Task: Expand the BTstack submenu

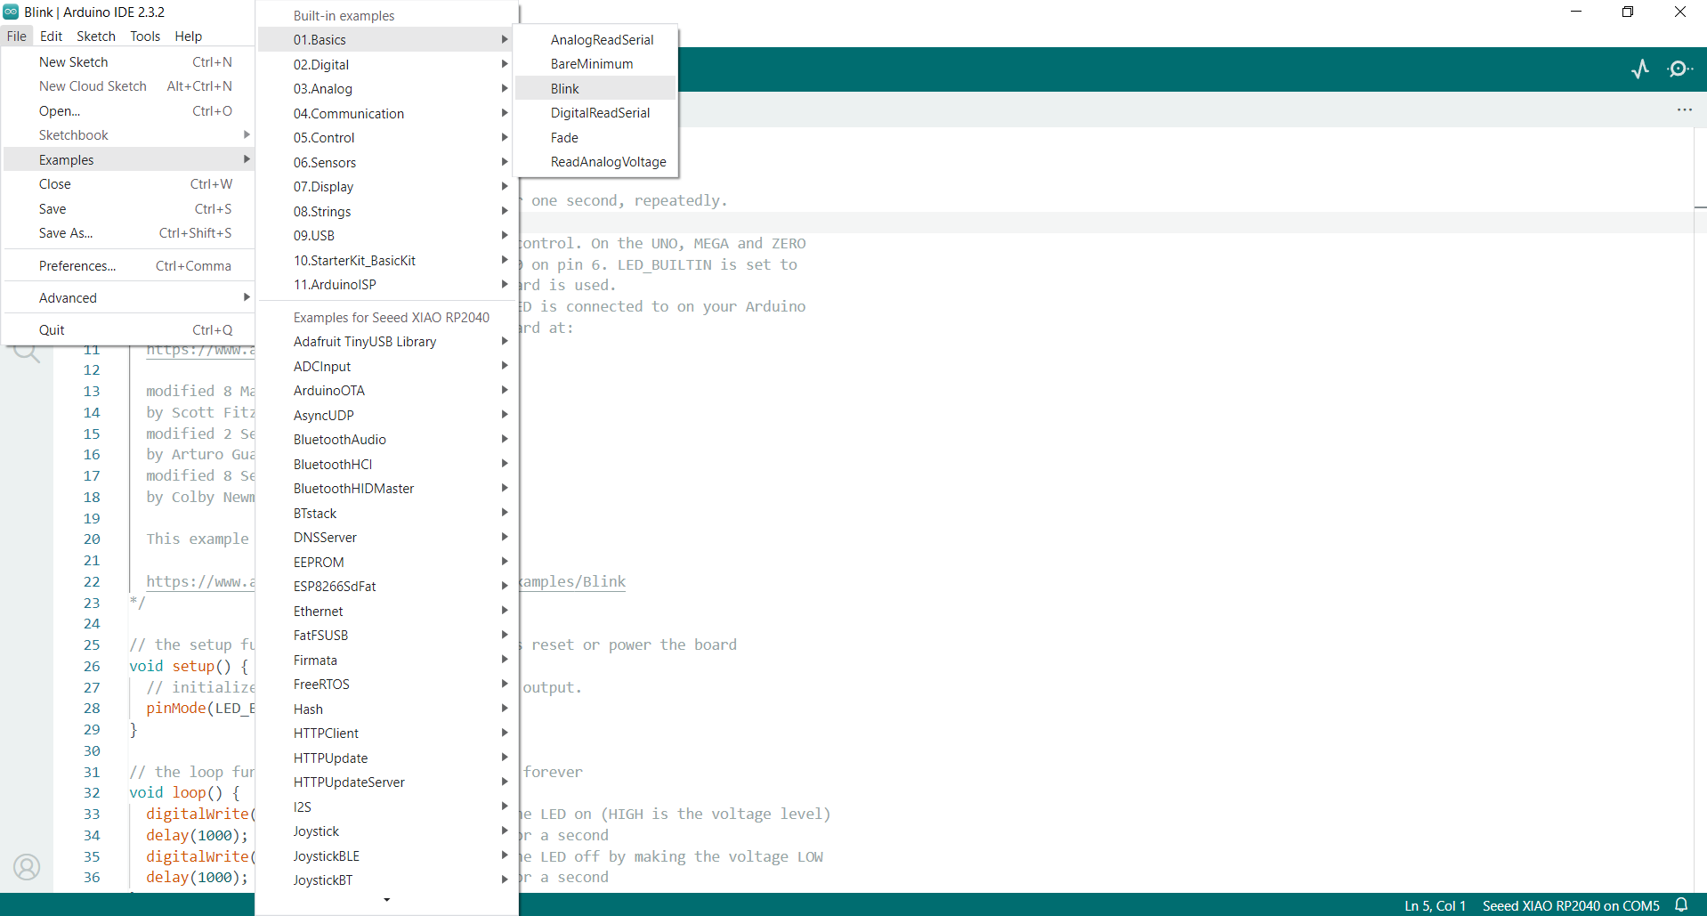Action: point(387,514)
